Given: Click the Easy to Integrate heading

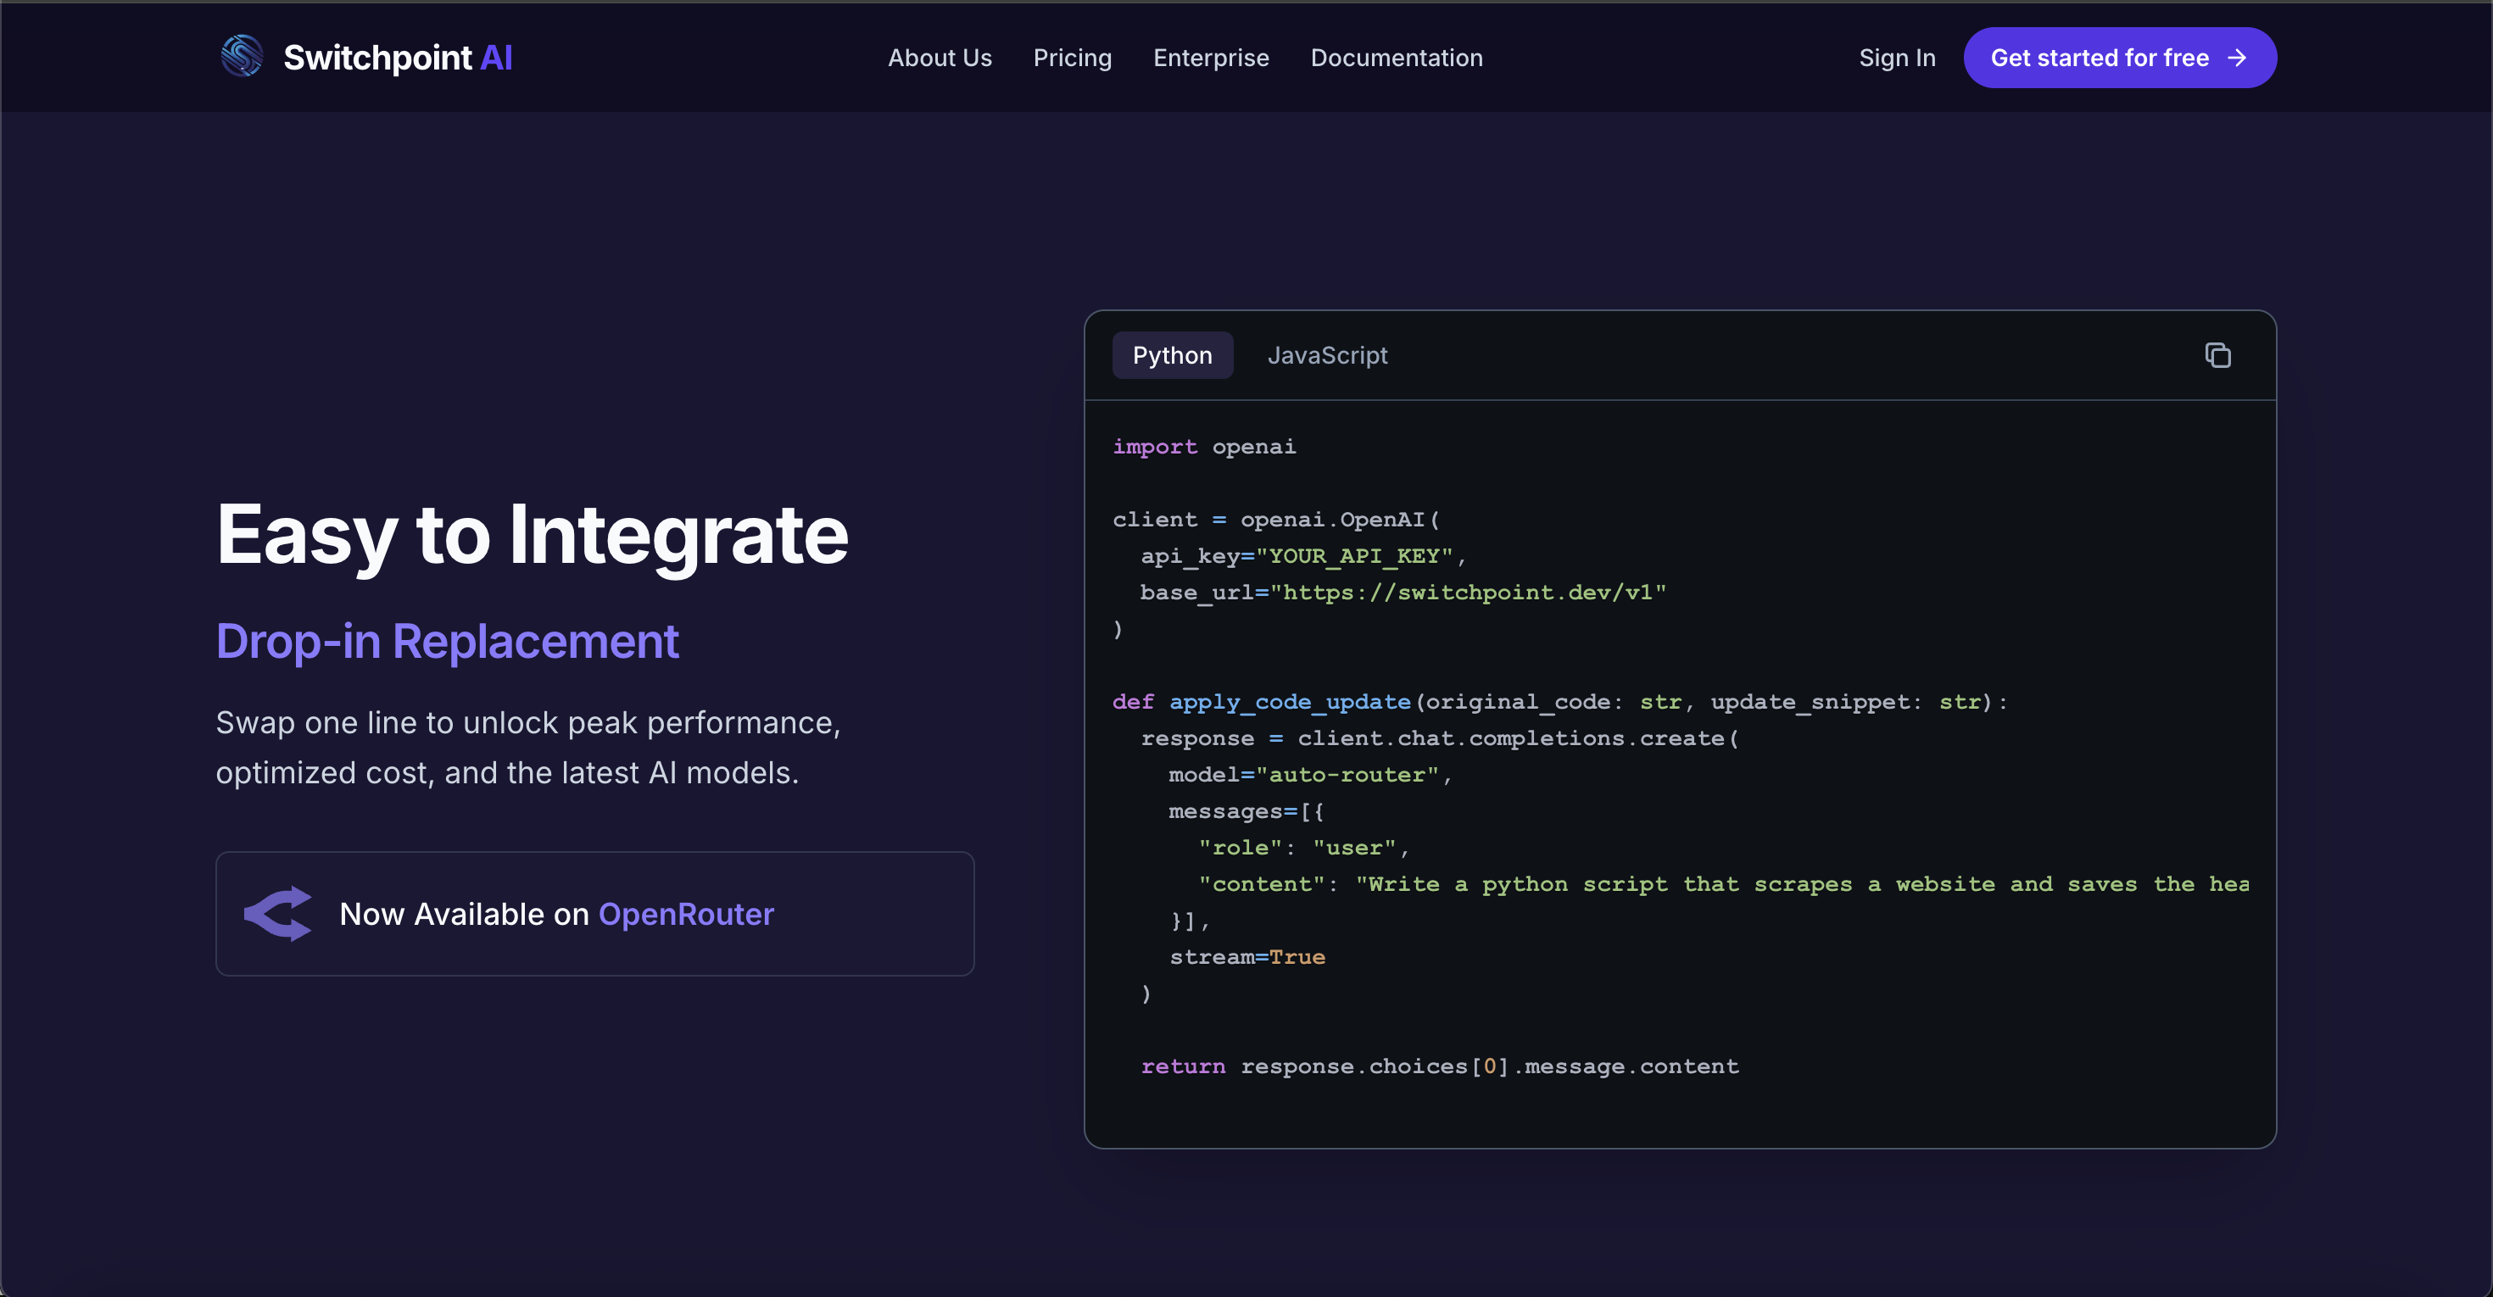Looking at the screenshot, I should [532, 535].
